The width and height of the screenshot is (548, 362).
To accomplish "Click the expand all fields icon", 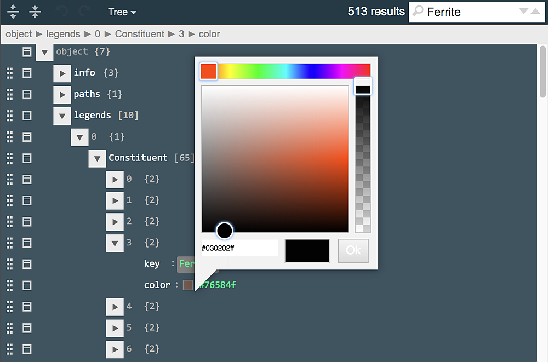I will (x=12, y=12).
